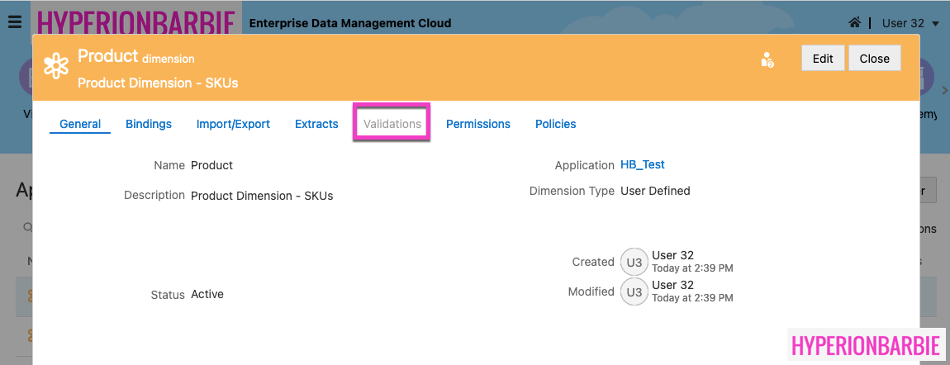
Task: Click the Product dimension flower icon
Action: coord(56,66)
